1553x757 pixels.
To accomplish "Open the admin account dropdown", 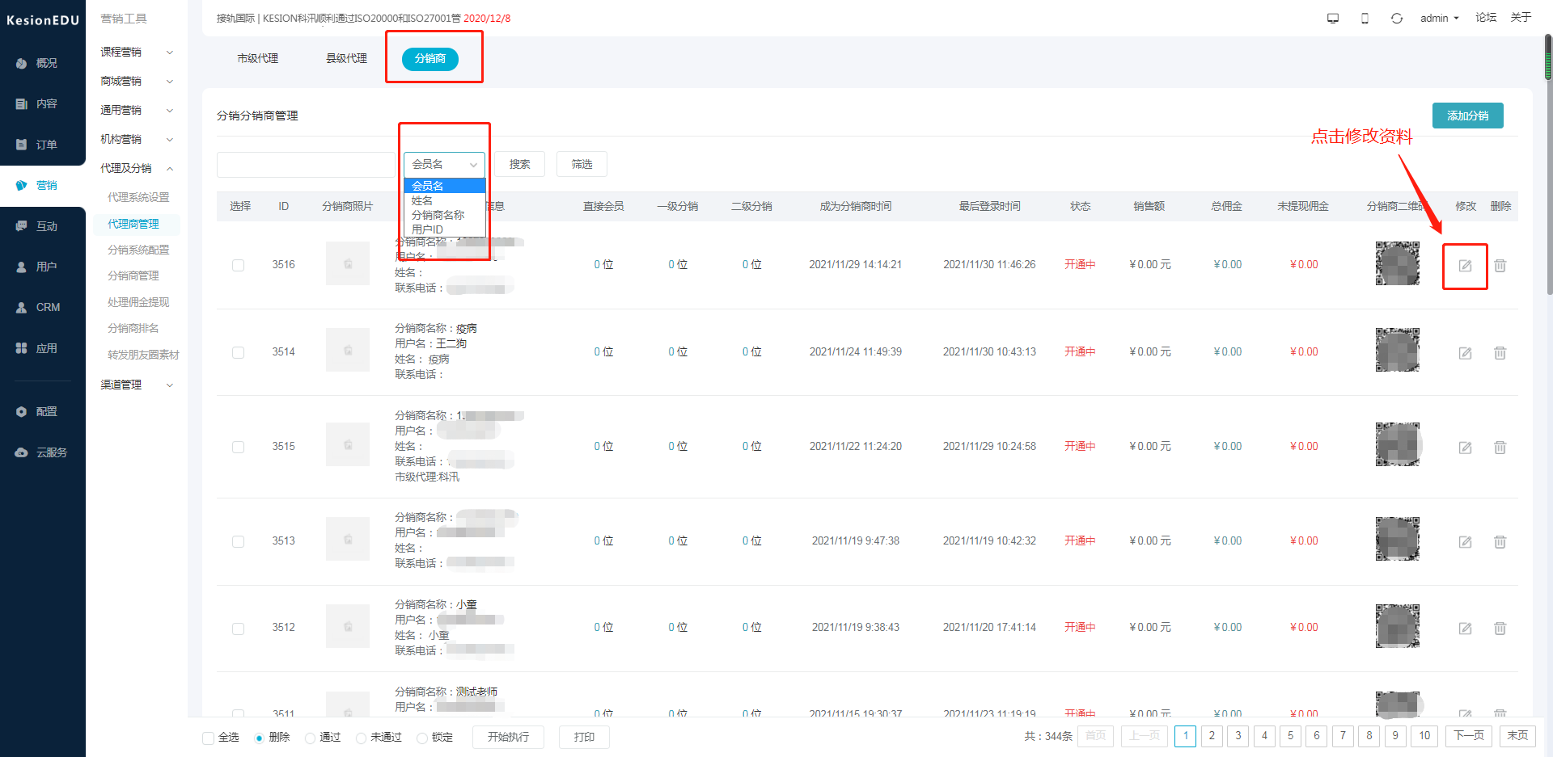I will (1439, 18).
